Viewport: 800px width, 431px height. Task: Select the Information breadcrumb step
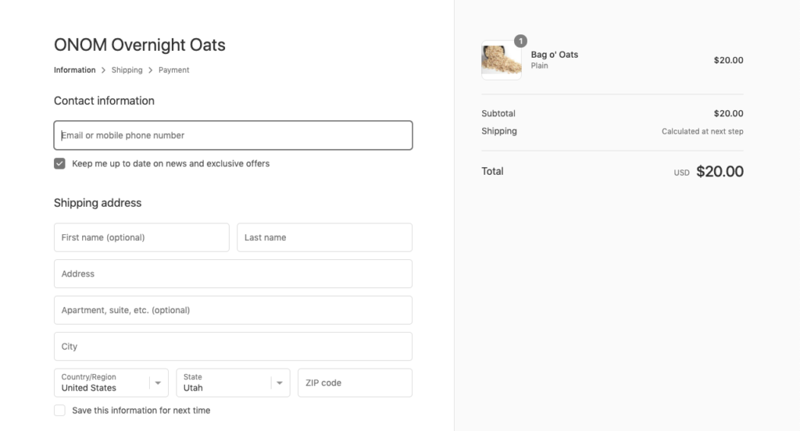pyautogui.click(x=74, y=70)
